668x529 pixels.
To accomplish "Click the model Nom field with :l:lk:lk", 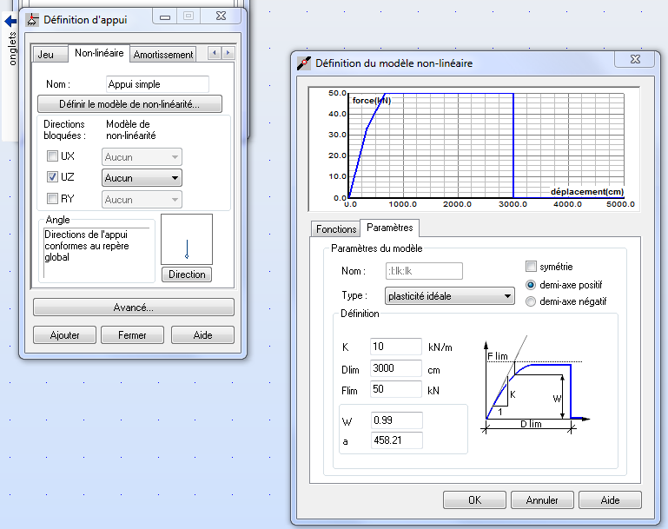I will click(x=424, y=271).
